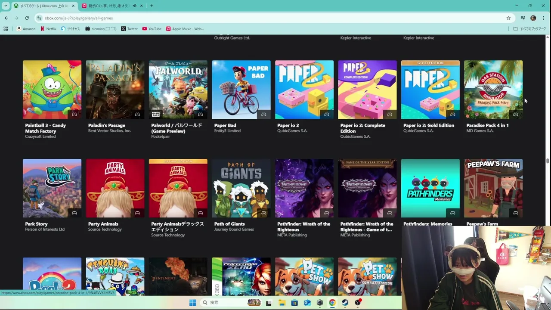Screen dimensions: 551x310
Task: Open Steam from the taskbar
Action: click(345, 303)
